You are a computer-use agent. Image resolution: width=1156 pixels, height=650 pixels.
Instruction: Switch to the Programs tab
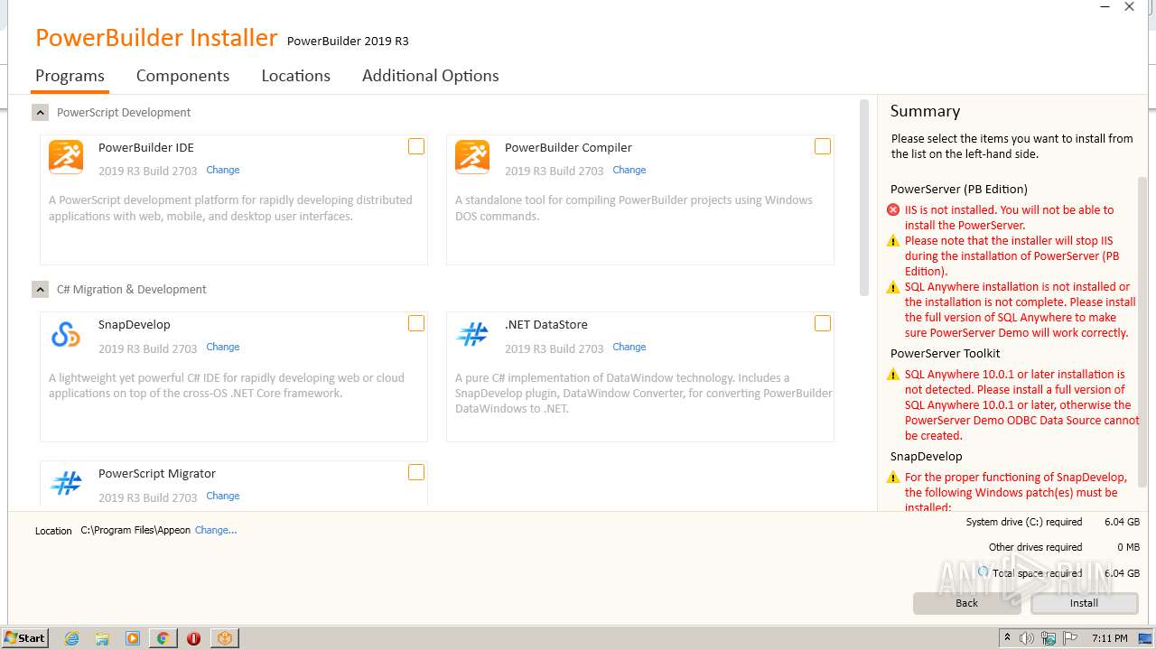(x=70, y=77)
